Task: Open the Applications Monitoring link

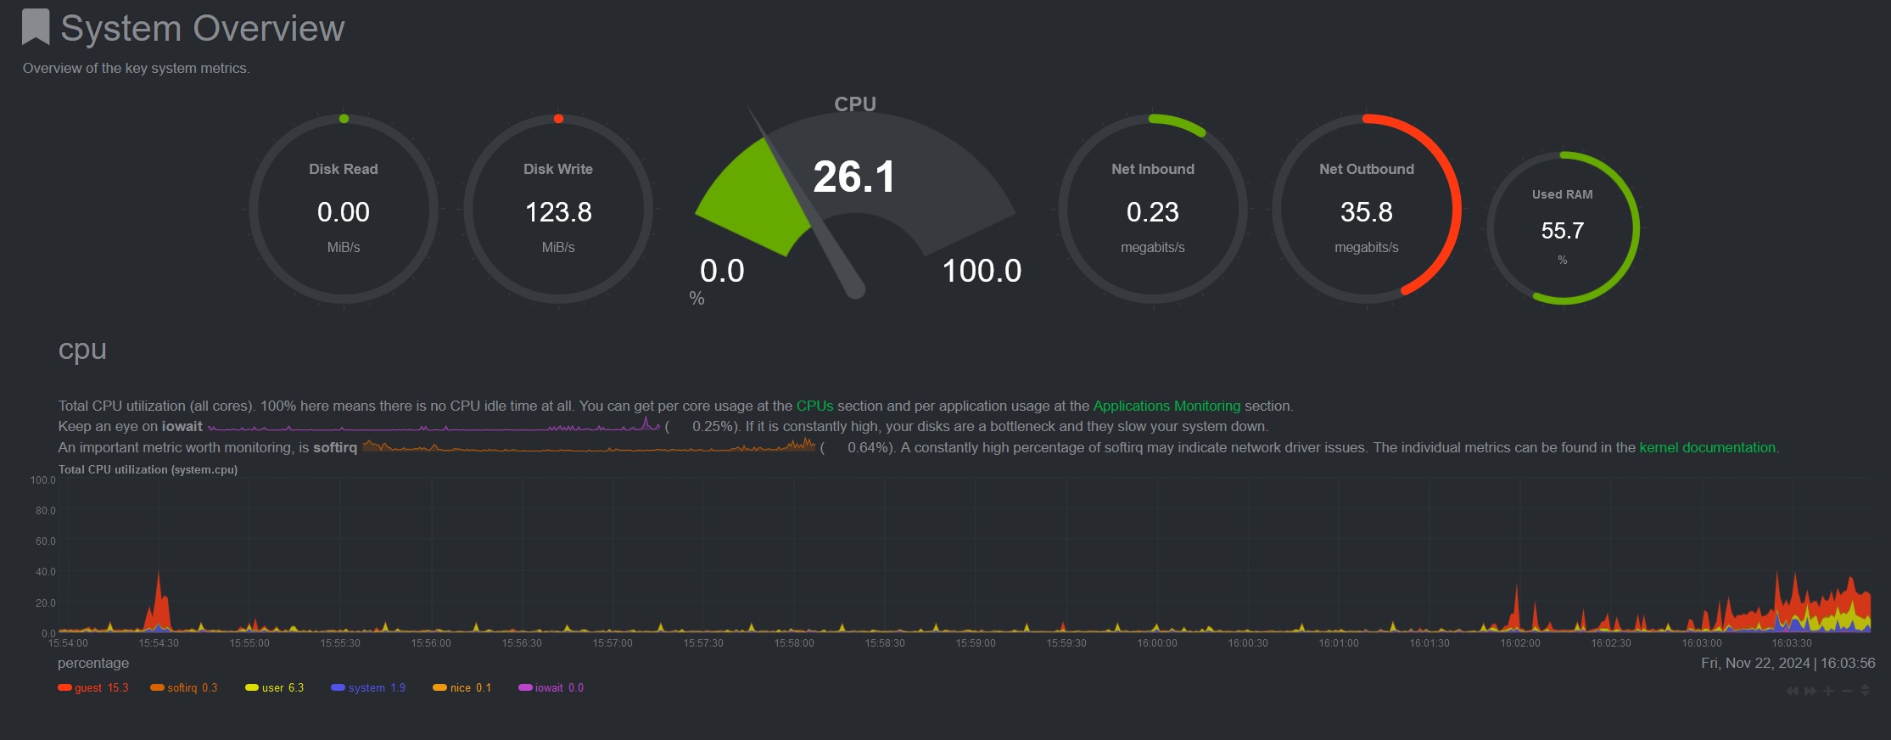Action: pos(1166,406)
